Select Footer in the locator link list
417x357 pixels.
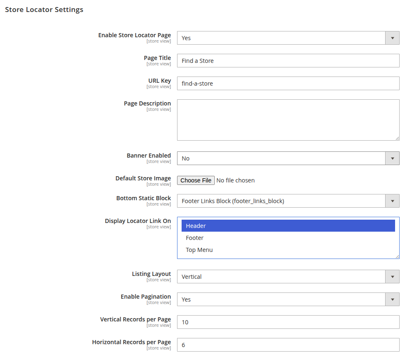(x=288, y=238)
